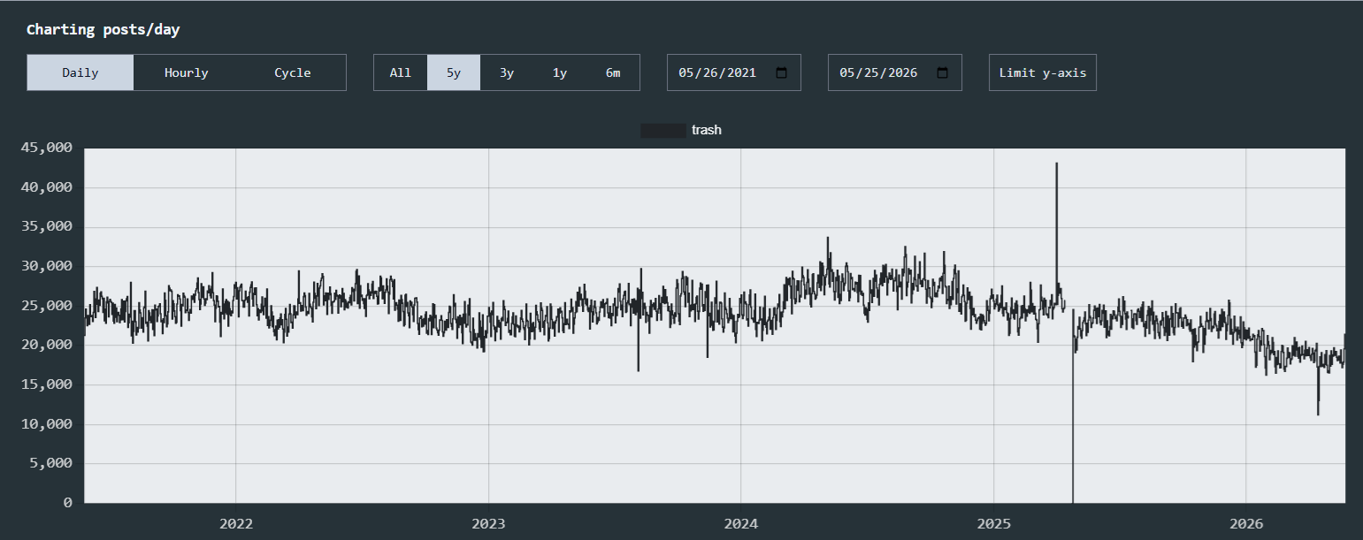Click the 2025 spike peak on chart
1363x540 pixels.
(1056, 164)
